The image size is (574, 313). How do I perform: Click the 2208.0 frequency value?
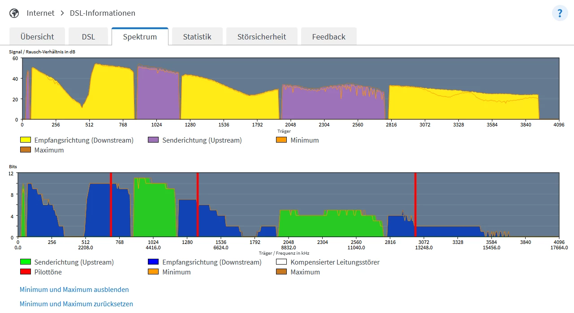pos(86,248)
